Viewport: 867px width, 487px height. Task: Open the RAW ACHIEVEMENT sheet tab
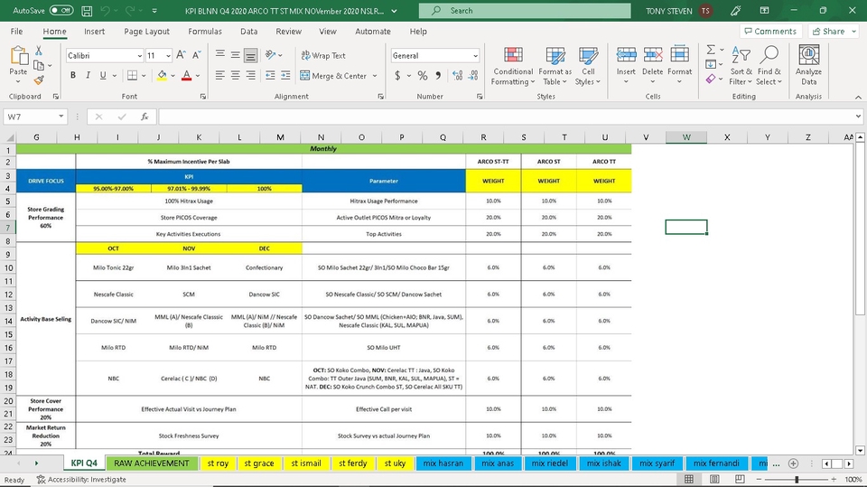[152, 464]
